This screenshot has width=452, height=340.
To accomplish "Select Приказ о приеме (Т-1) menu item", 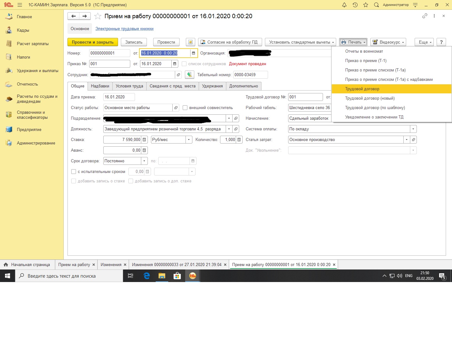I will point(366,61).
